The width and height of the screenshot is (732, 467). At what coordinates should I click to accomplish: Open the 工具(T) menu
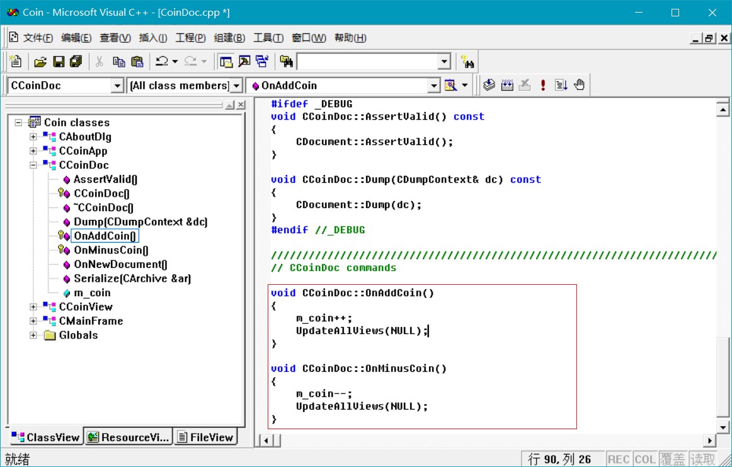coord(268,38)
